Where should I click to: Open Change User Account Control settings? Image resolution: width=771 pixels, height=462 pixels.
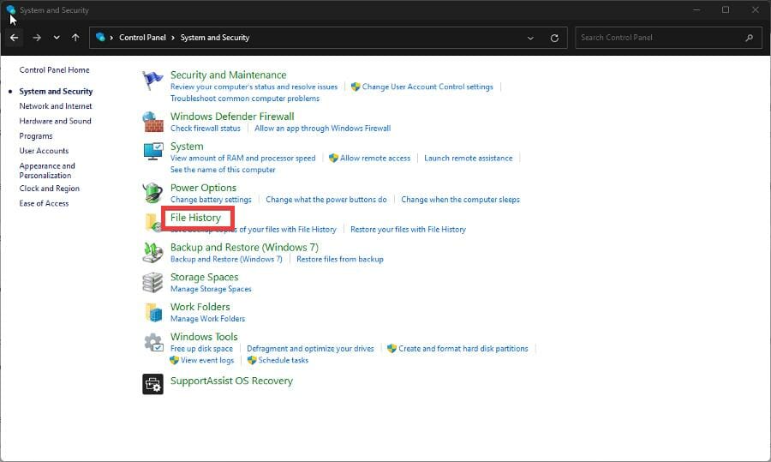point(427,87)
